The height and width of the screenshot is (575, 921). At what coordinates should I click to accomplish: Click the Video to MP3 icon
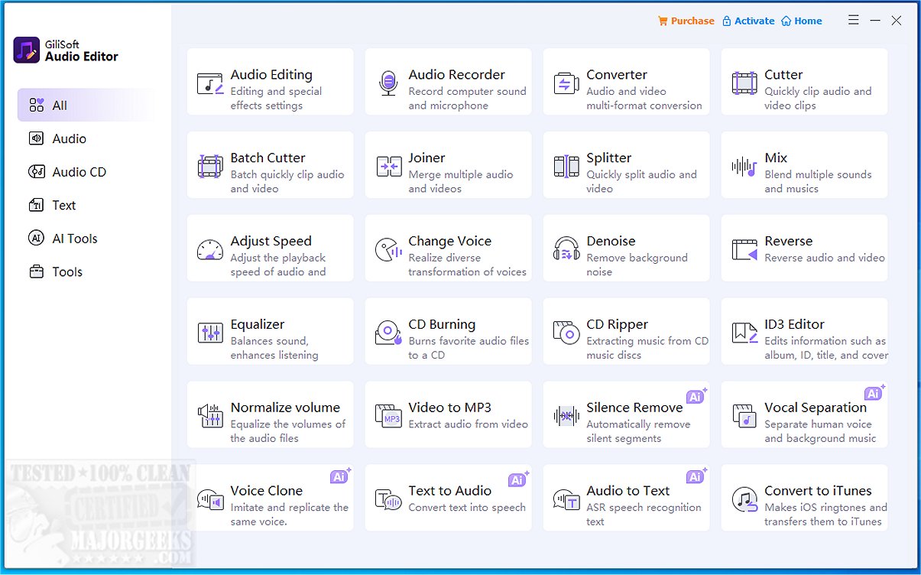(x=388, y=416)
